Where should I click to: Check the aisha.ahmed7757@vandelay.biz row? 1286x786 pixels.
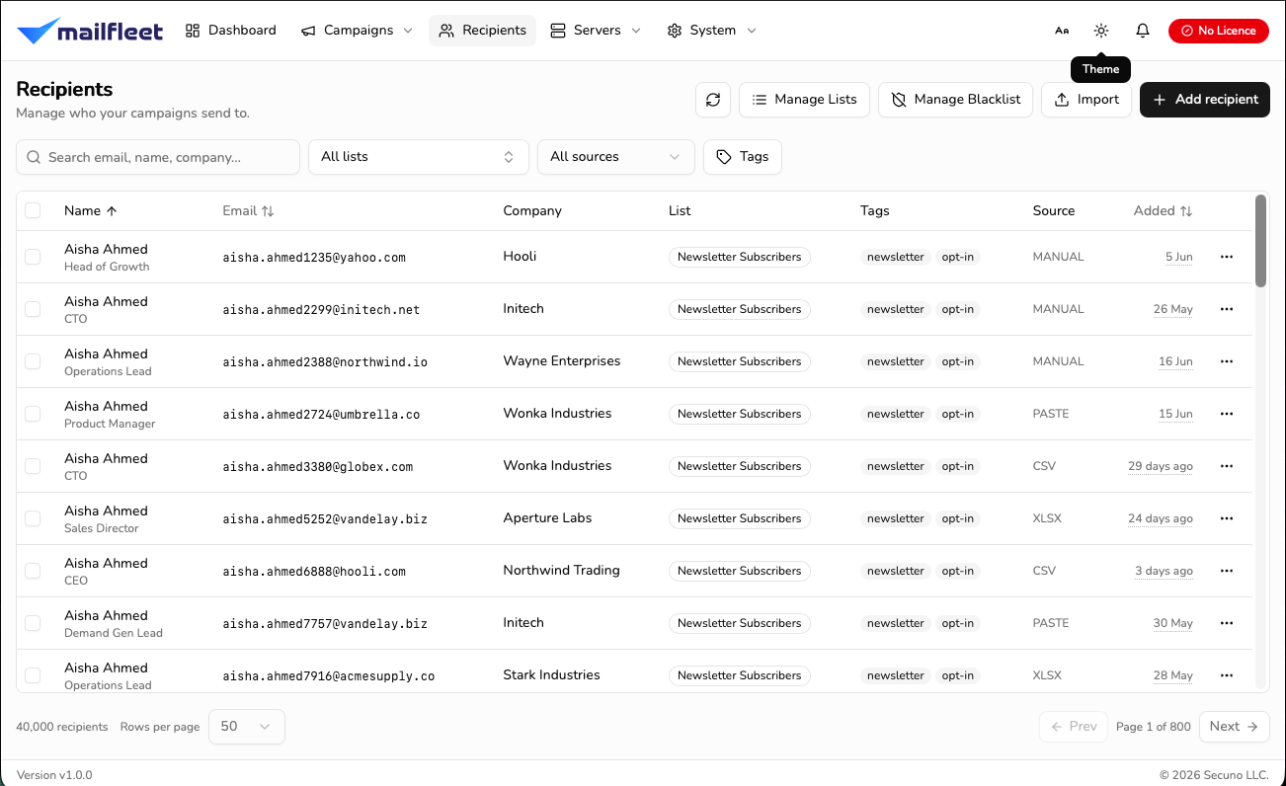pos(33,623)
